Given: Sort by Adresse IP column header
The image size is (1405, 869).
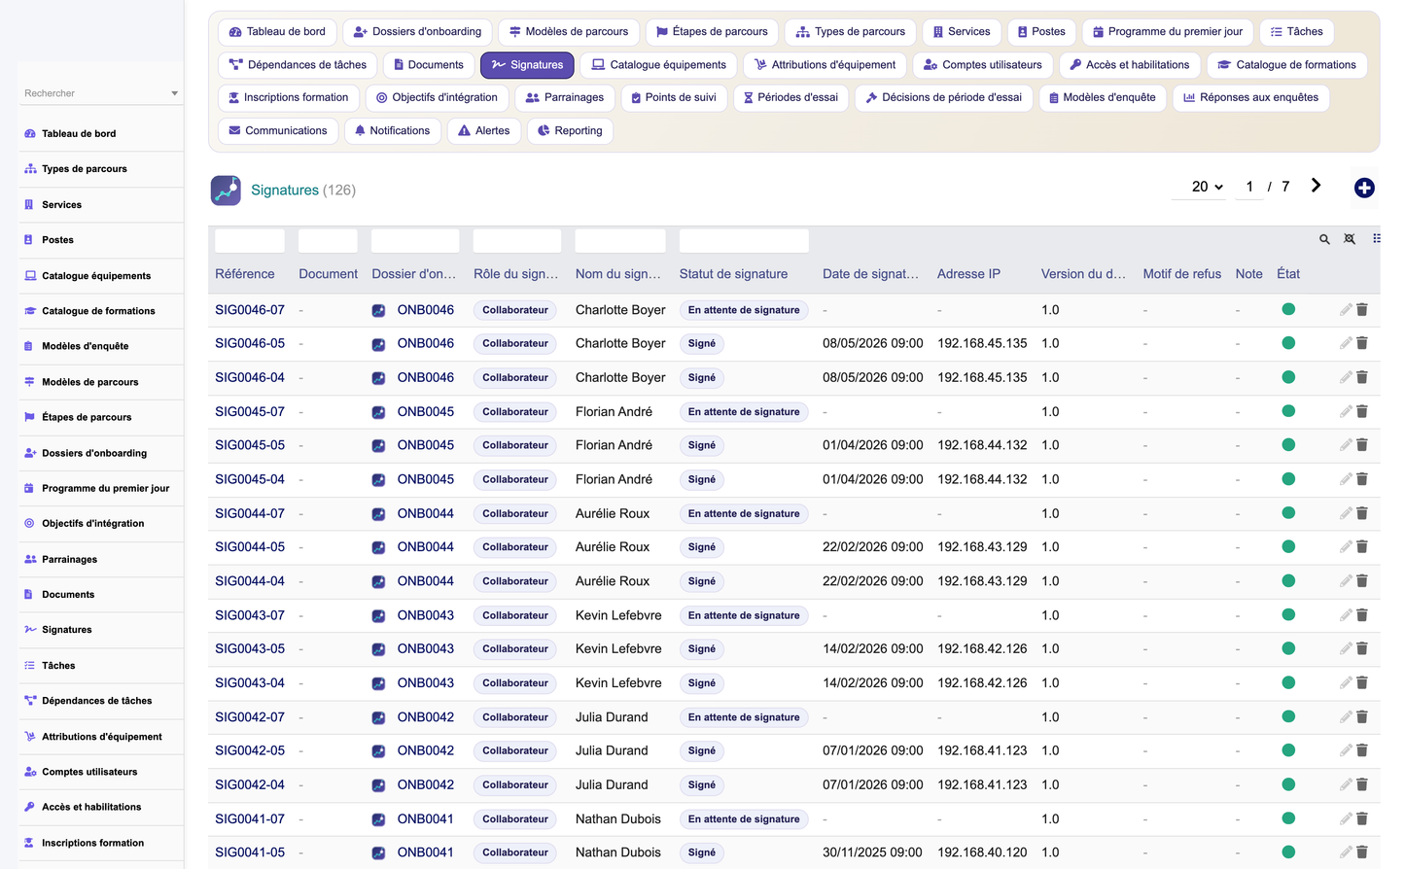Looking at the screenshot, I should coord(968,274).
